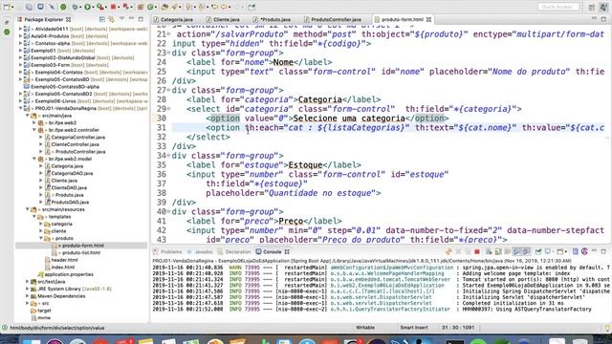Click the Save All toolbar icon
Image resolution: width=612 pixels, height=344 pixels.
pos(30,7)
